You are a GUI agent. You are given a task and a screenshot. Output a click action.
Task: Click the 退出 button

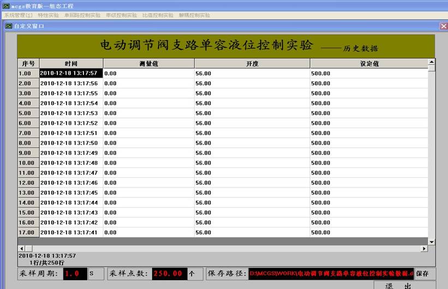pyautogui.click(x=397, y=285)
